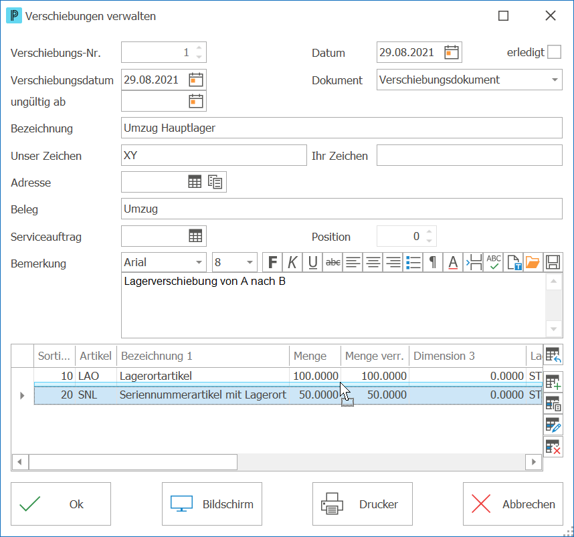
Task: Select the LAO Lagerortartikel row
Action: [x=288, y=376]
